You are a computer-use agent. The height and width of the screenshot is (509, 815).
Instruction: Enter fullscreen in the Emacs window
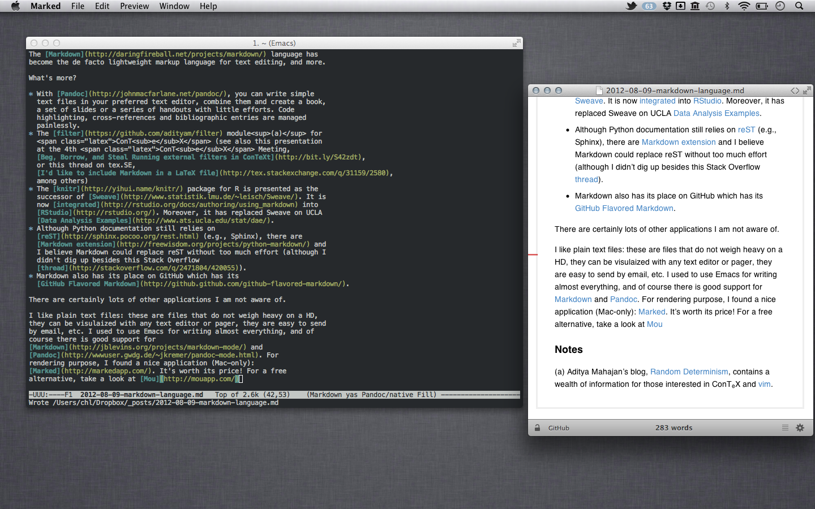(516, 43)
